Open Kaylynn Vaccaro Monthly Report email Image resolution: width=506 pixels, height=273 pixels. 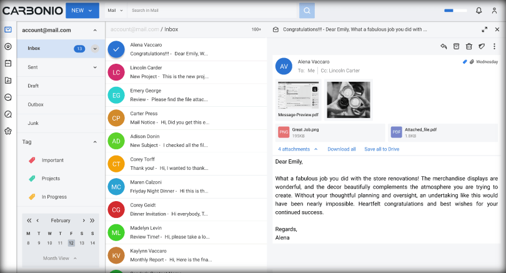click(187, 256)
